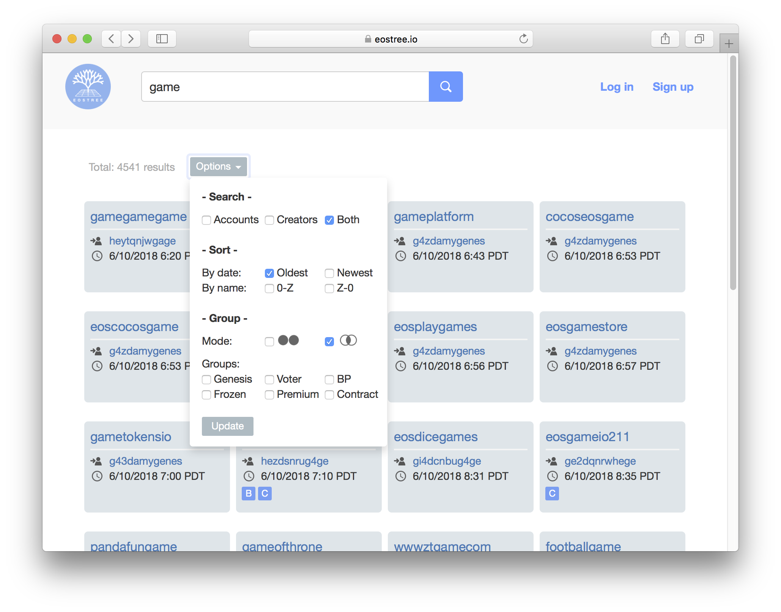Open creator heytqnjwgage
This screenshot has height=612, width=781.
pos(142,241)
